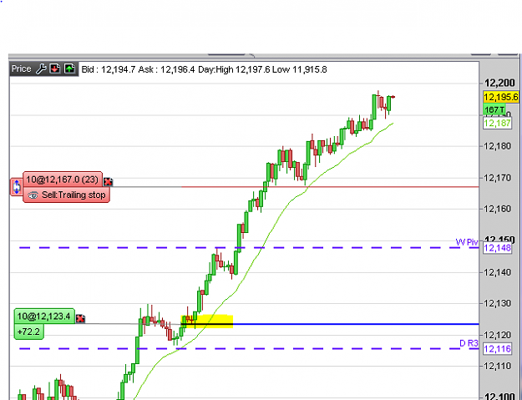Click the 12,170 price scale label

(x=497, y=178)
